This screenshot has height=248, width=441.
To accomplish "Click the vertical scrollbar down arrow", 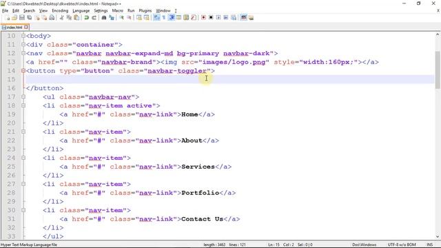I will [438, 237].
